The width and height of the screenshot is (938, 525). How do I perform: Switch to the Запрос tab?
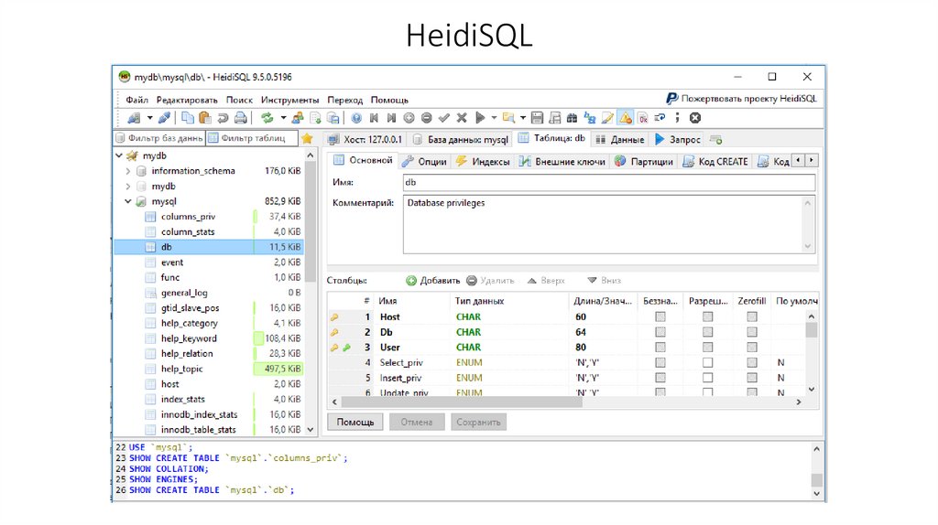click(677, 139)
